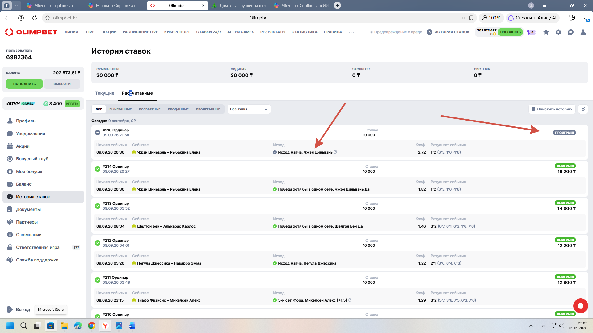Expand the header navigation three-dots menu
The height and width of the screenshot is (333, 593).
351,32
